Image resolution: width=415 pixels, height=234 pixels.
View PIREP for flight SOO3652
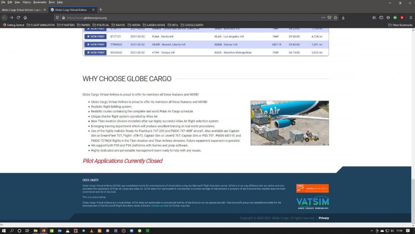tap(95, 52)
